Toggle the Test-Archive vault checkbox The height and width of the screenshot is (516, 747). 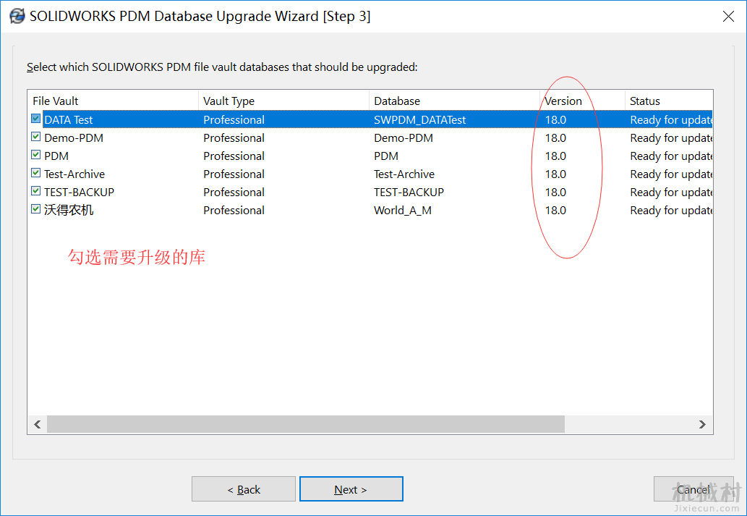(35, 173)
